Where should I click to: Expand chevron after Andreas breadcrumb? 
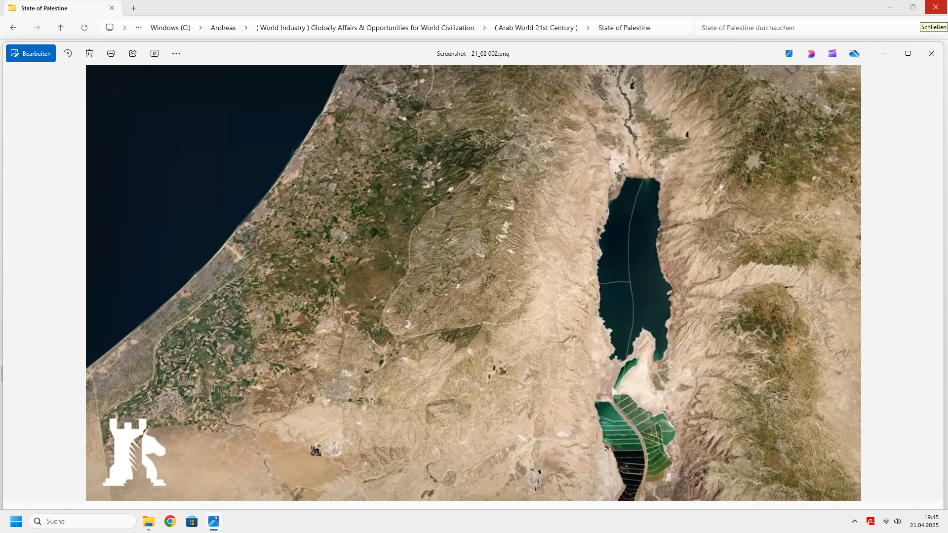pos(246,28)
